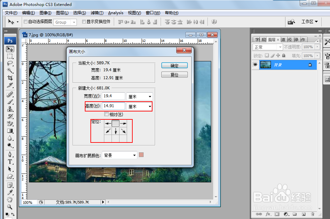Select the Crop tool

click(10, 78)
